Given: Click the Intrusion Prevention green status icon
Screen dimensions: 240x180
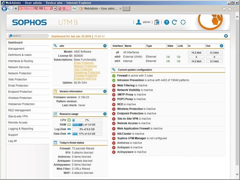Looking at the screenshot, I should click(x=114, y=80).
